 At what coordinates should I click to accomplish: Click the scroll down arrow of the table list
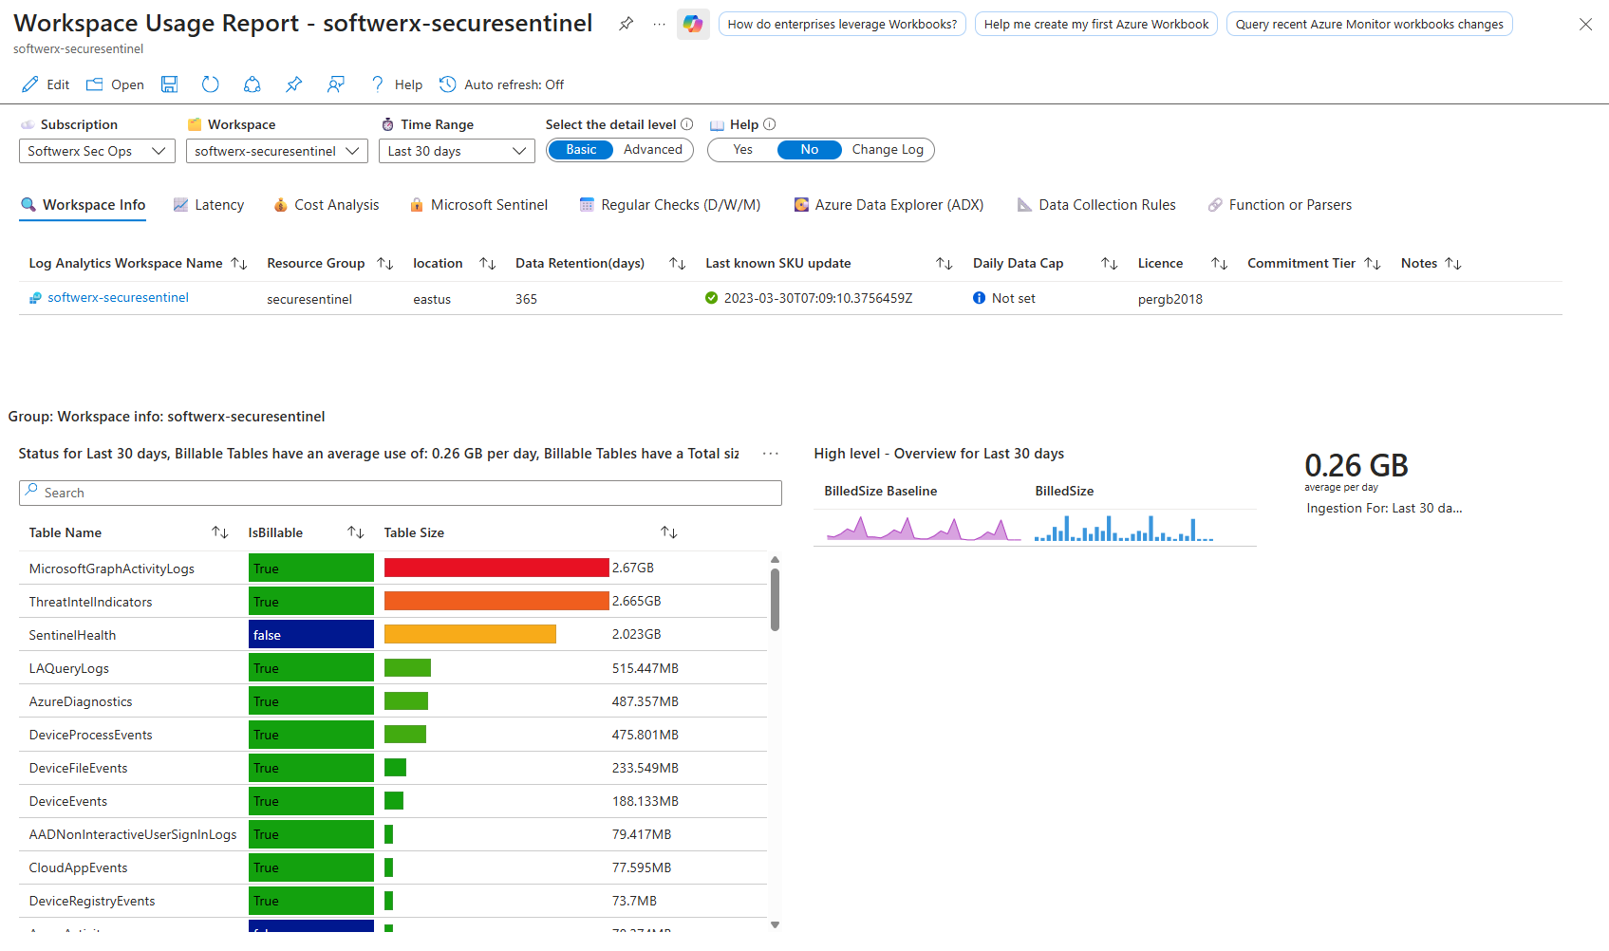pyautogui.click(x=775, y=924)
